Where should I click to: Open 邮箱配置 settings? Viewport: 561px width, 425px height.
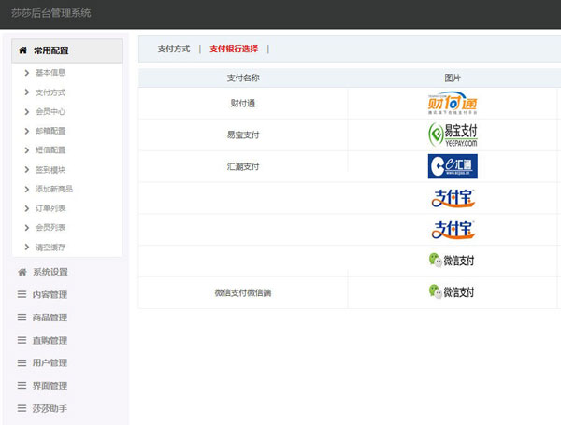[50, 131]
